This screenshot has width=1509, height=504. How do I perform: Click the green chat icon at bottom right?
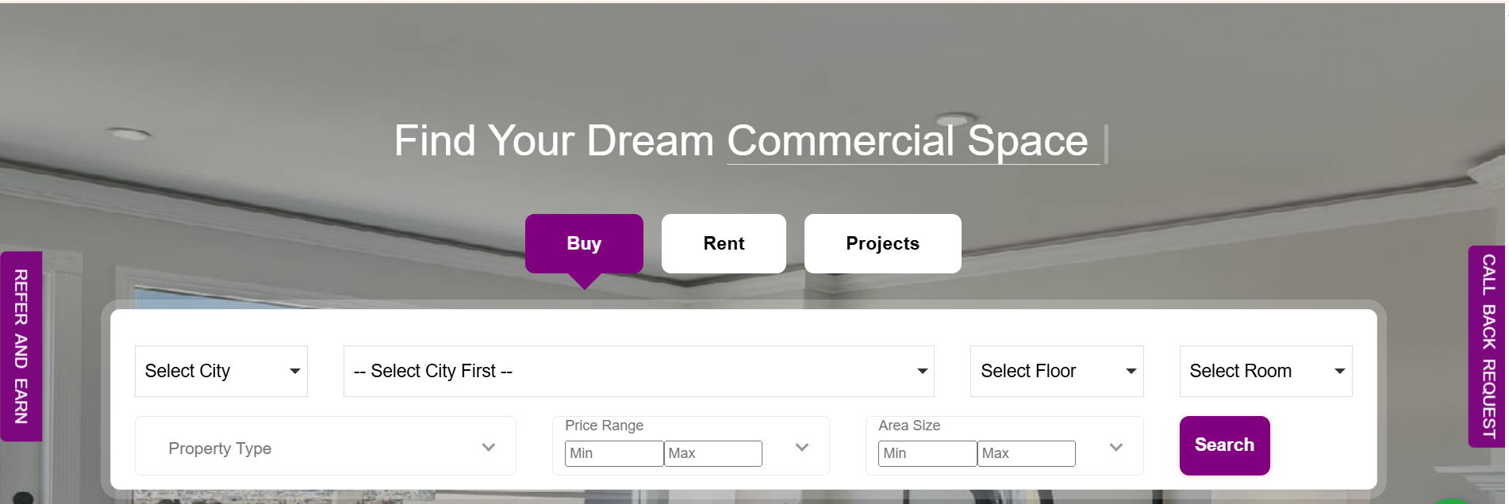click(1452, 502)
